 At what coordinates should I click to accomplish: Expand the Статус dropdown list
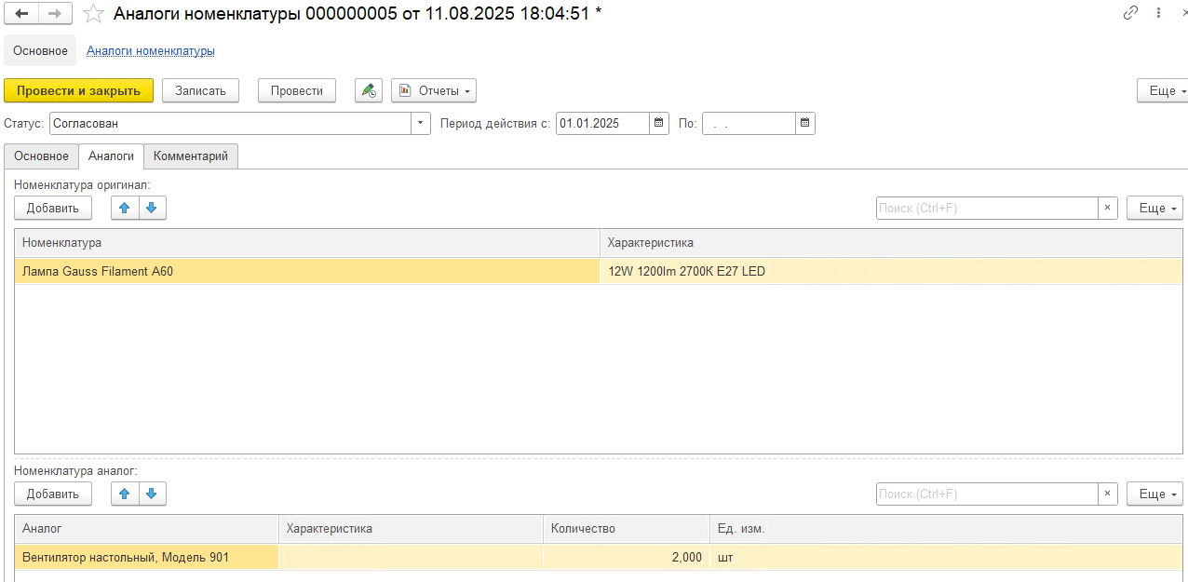(421, 123)
